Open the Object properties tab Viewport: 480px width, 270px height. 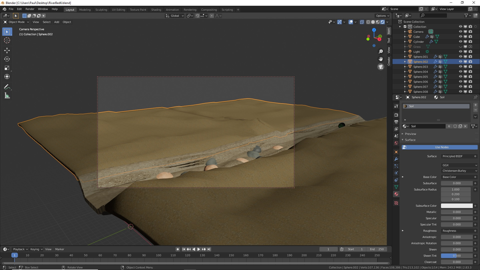(x=396, y=152)
